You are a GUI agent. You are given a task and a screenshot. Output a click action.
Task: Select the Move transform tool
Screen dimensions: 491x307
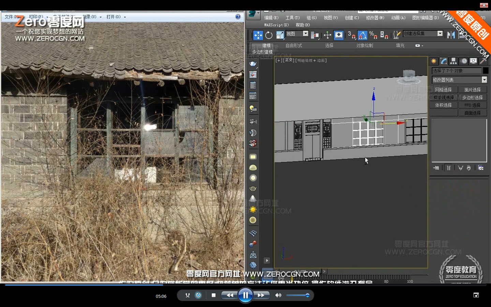click(258, 35)
